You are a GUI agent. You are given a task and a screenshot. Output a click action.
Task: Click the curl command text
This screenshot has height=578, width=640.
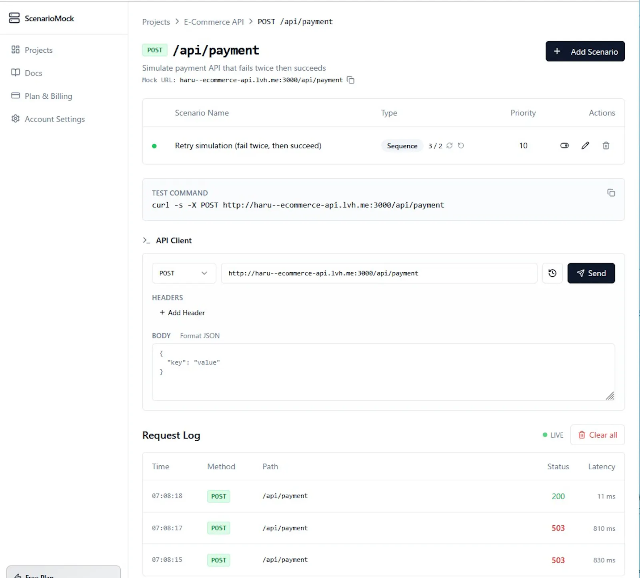click(x=298, y=205)
